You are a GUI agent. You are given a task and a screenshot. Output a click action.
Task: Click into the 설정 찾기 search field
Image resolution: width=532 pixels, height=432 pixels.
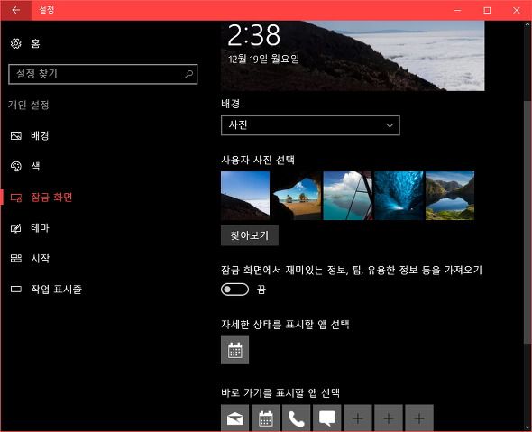pos(103,74)
